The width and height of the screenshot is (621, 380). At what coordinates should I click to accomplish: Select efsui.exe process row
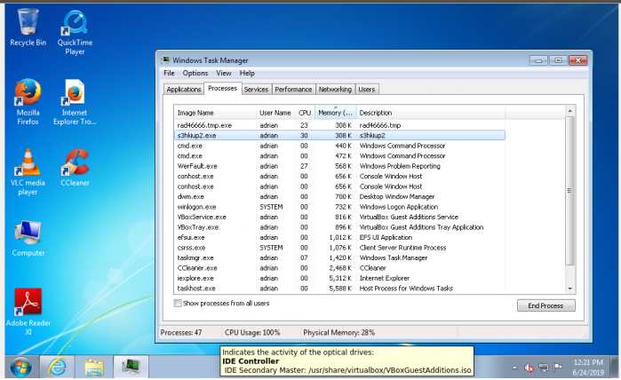339,238
